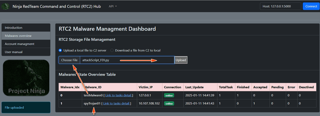Click the attackScript_FDI.py file name field
This screenshot has height=116, width=320.
point(127,60)
